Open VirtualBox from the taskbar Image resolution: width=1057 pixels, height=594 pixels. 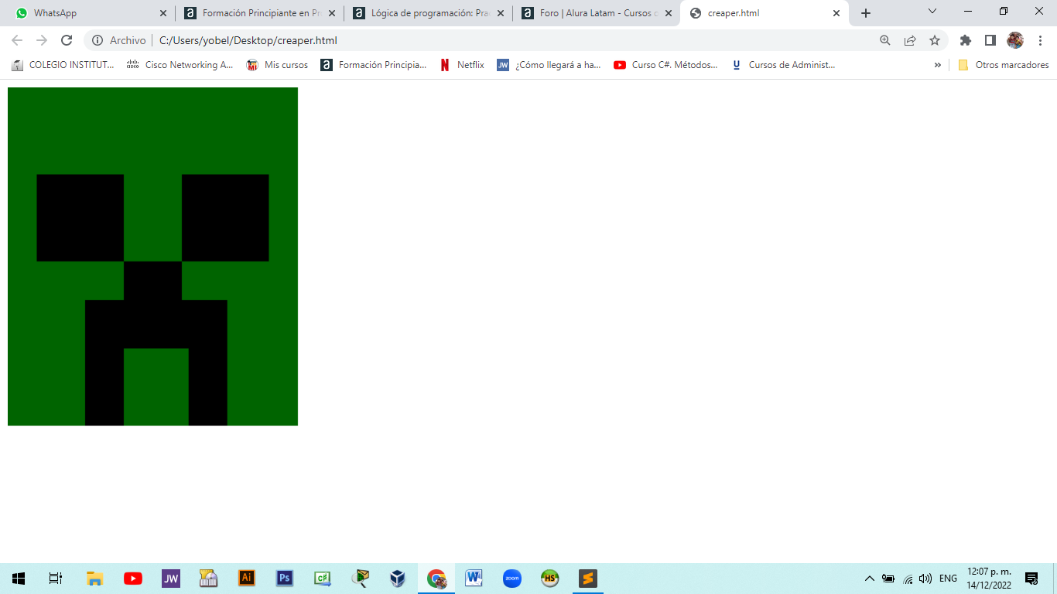coord(398,579)
